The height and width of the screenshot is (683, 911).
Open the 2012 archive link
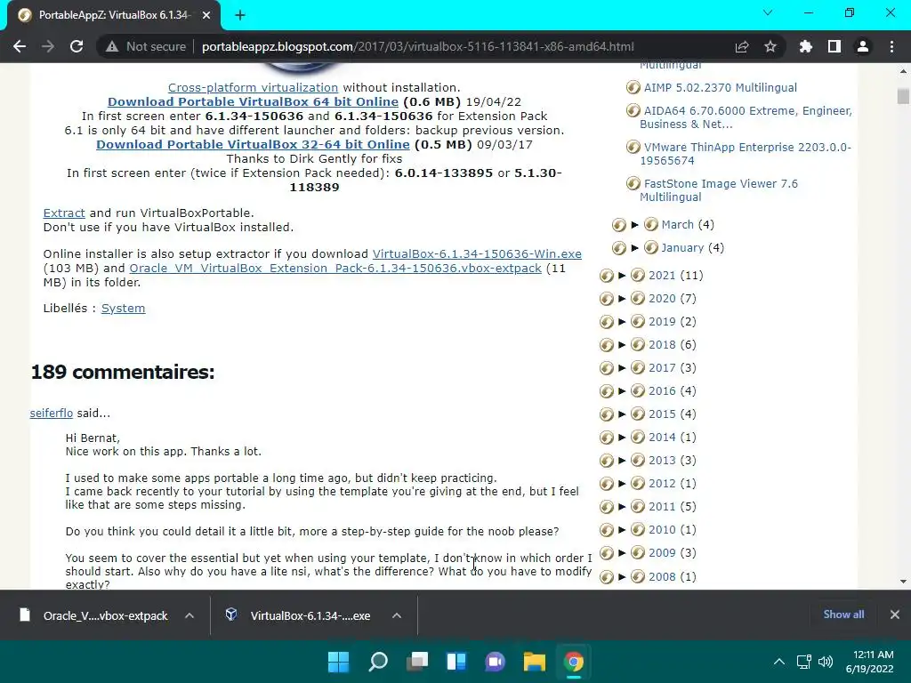pos(662,484)
